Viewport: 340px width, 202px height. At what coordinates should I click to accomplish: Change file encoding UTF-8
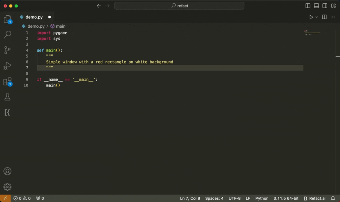click(x=235, y=198)
